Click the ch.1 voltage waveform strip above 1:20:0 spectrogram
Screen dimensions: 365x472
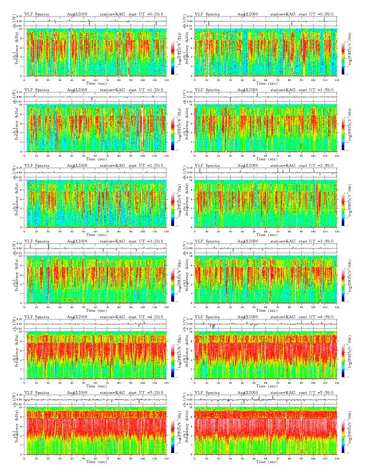pos(95,97)
